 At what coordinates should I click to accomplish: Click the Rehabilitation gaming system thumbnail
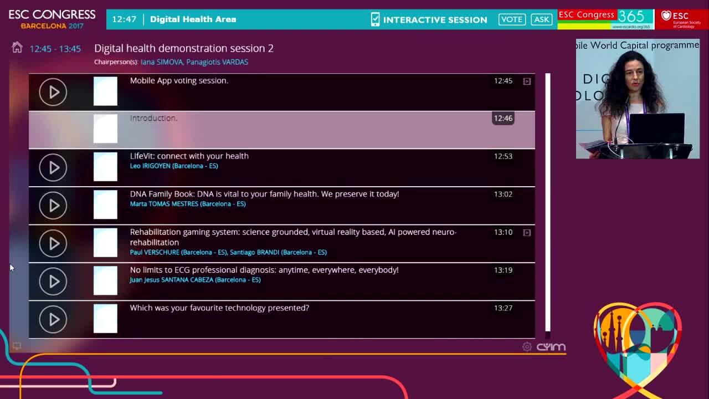click(x=105, y=243)
